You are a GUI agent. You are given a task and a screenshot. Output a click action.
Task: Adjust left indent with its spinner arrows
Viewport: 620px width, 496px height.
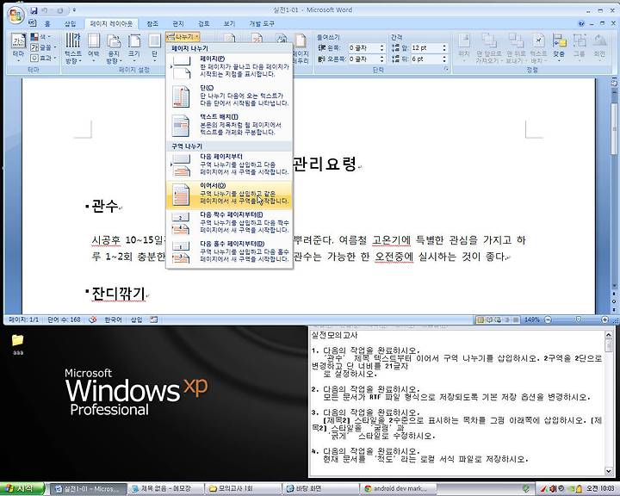coord(382,48)
